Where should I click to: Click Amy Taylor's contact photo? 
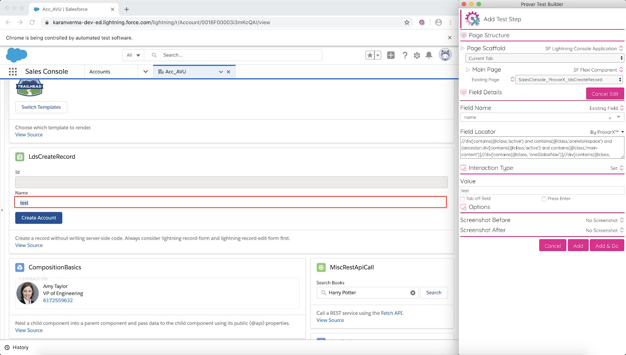[27, 293]
